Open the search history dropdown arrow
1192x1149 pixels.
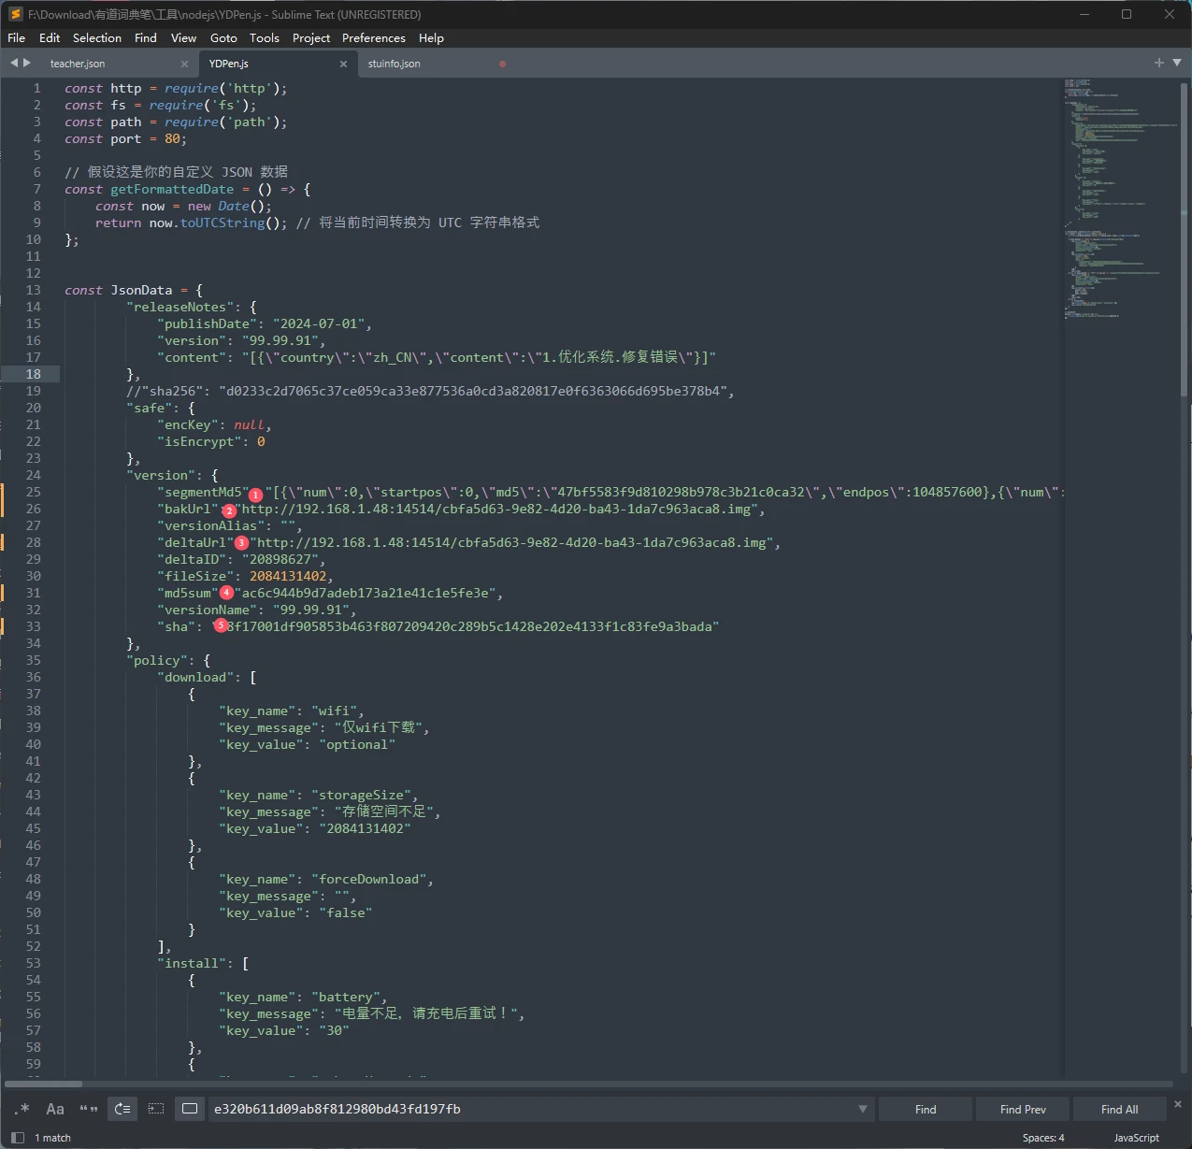(862, 1109)
